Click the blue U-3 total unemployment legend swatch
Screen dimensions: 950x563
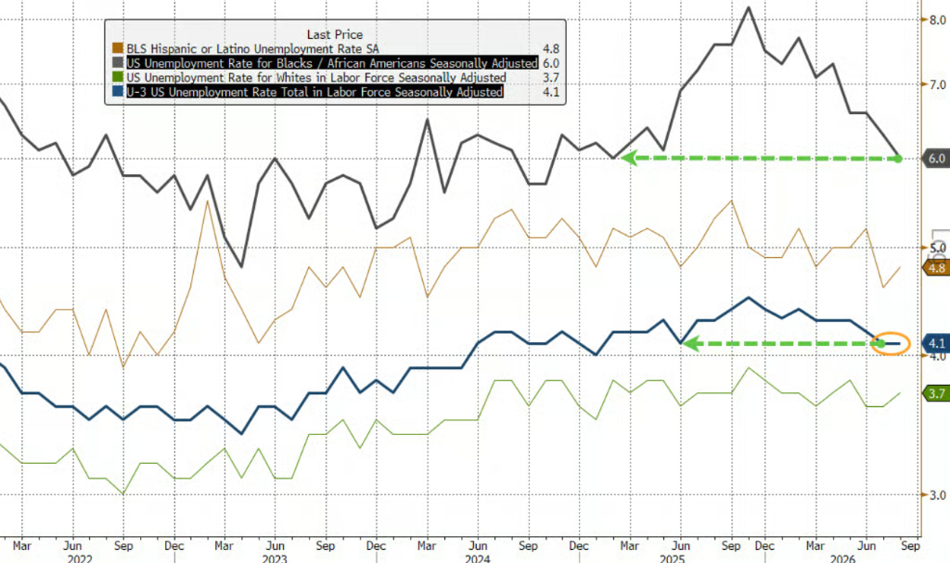118,92
